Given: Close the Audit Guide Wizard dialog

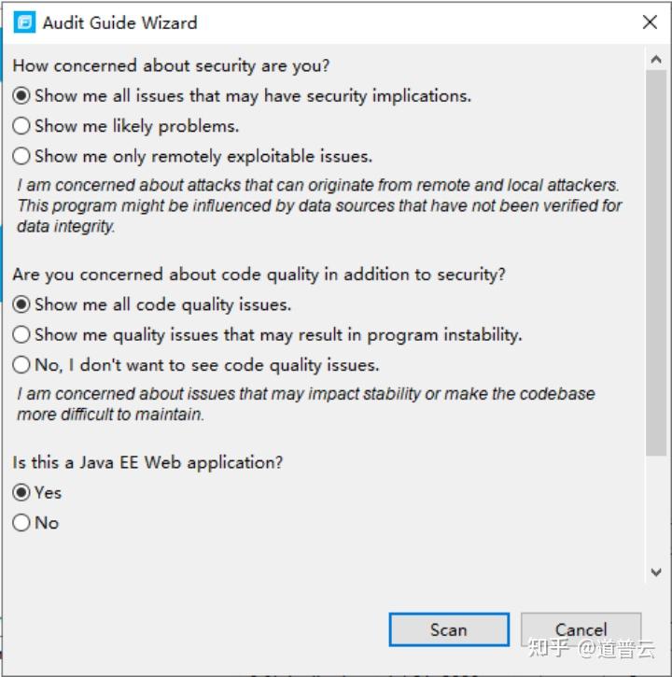Looking at the screenshot, I should click(x=650, y=22).
